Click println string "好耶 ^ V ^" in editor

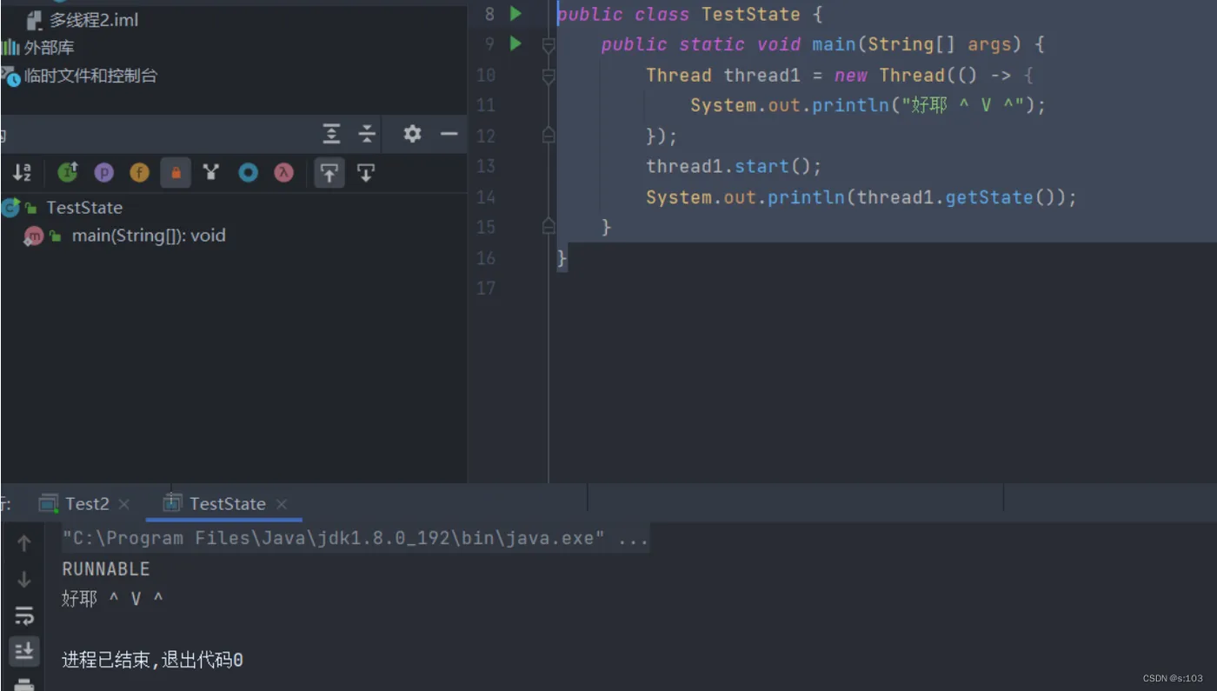point(962,105)
